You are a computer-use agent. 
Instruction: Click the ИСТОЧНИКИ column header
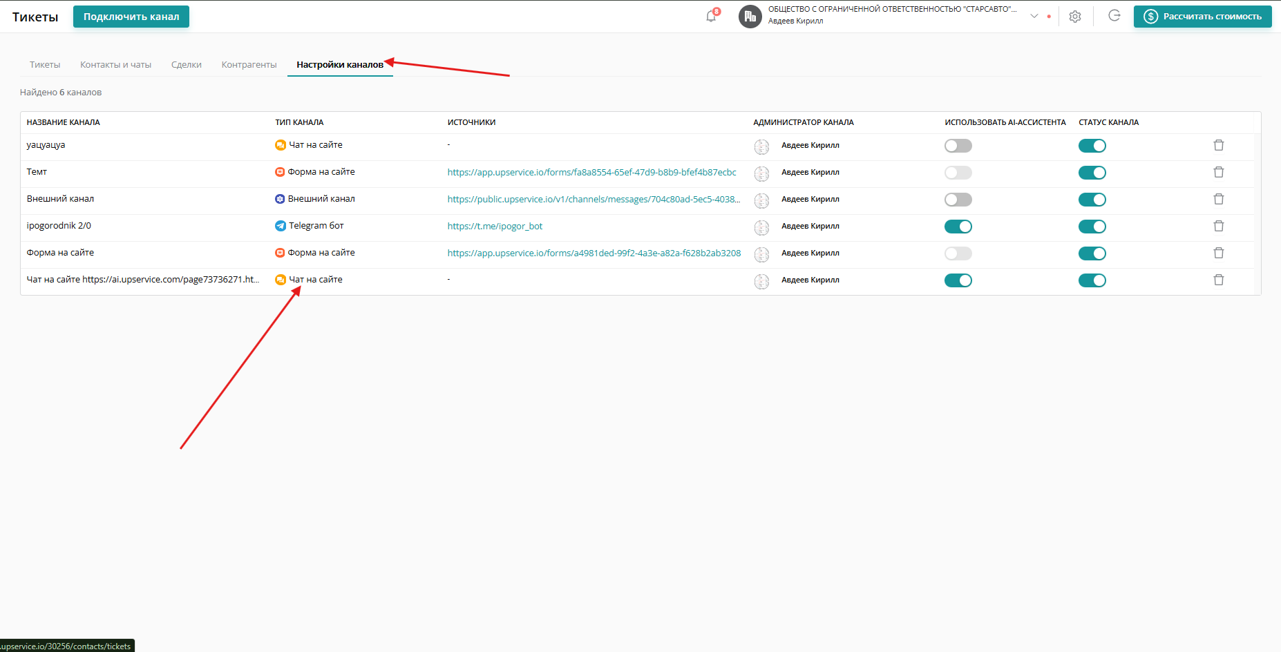(471, 122)
